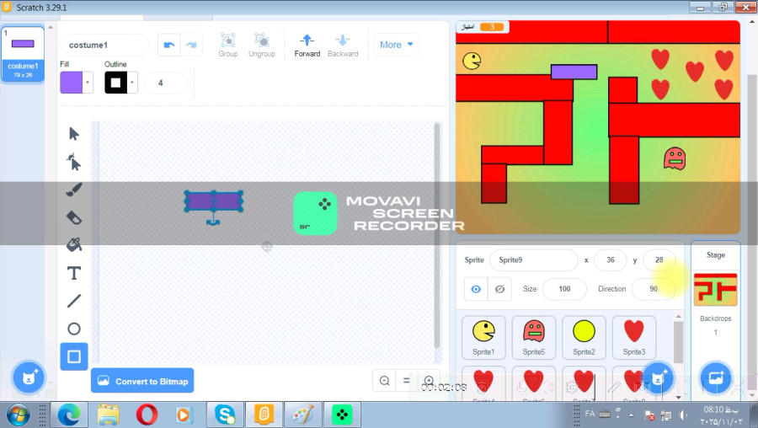Viewport: 758px width, 428px height.
Task: Open the volume speaker tray icon
Action: click(682, 415)
